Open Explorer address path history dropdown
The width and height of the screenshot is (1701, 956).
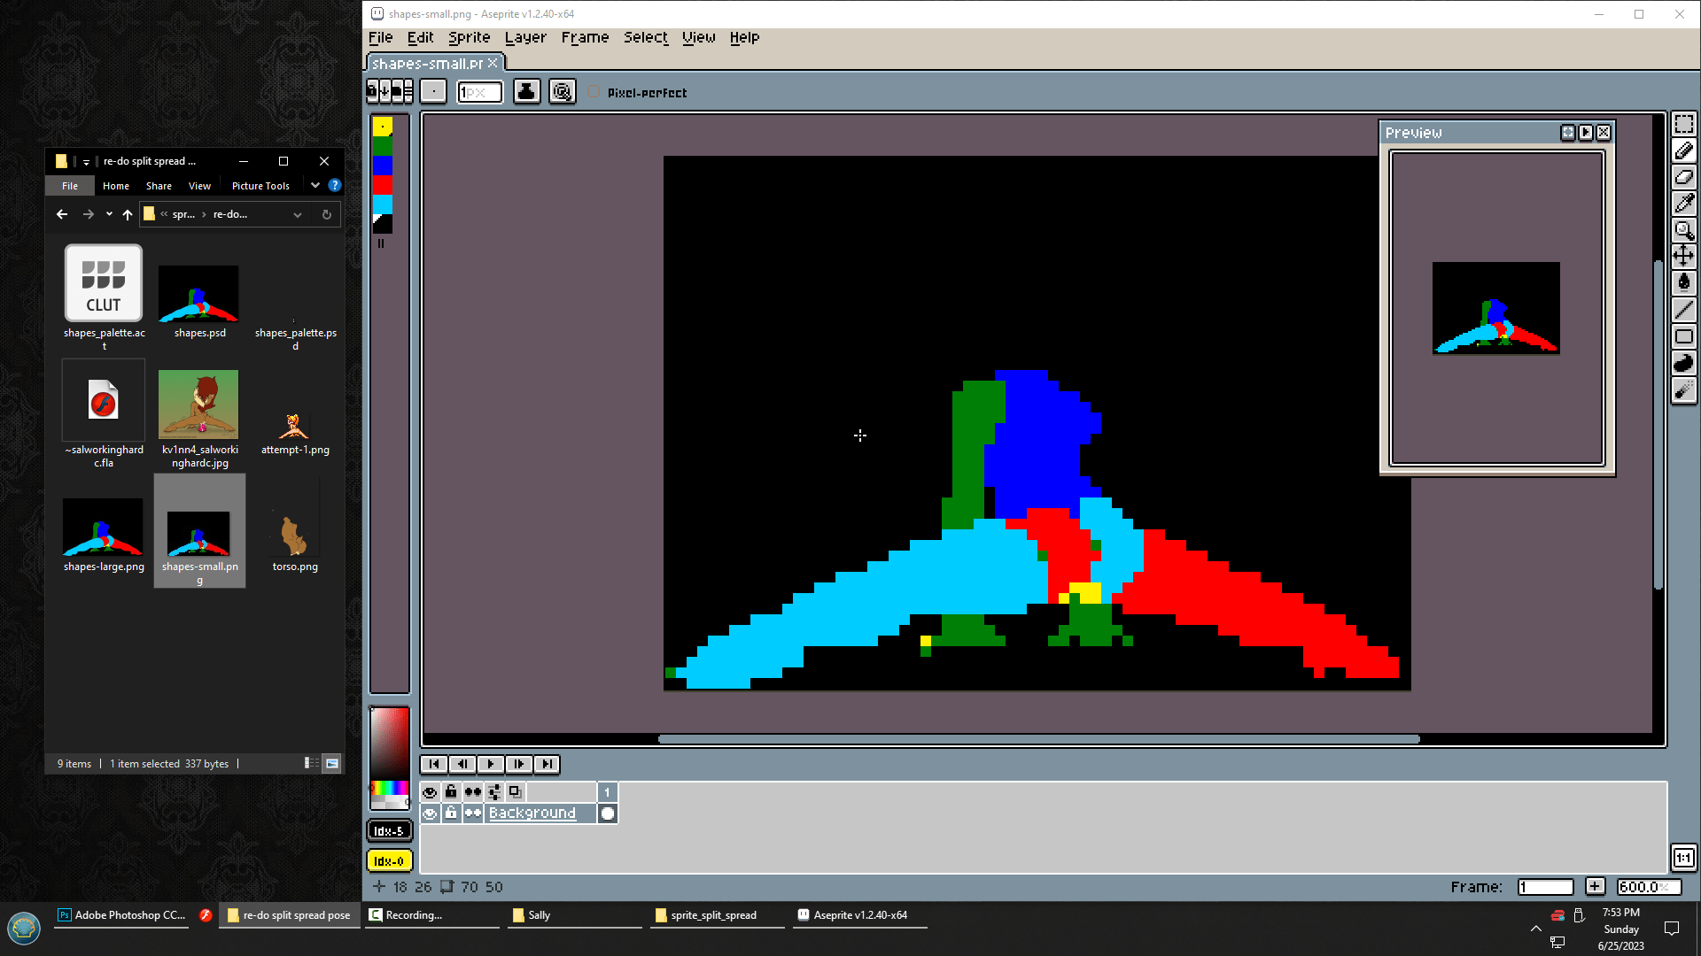coord(298,214)
